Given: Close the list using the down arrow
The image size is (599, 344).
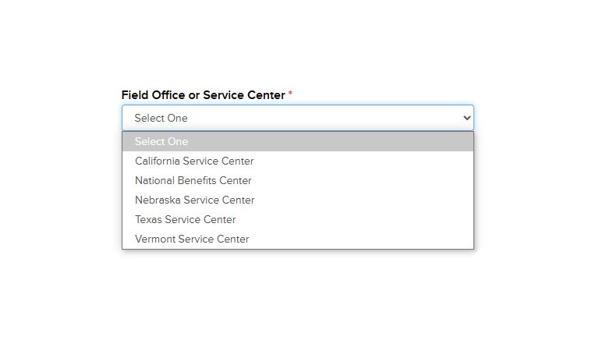Looking at the screenshot, I should (x=466, y=118).
